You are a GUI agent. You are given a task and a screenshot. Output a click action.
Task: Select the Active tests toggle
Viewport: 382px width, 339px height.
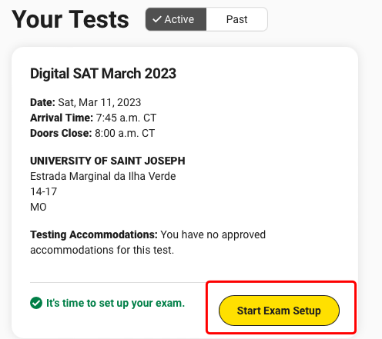pos(176,19)
